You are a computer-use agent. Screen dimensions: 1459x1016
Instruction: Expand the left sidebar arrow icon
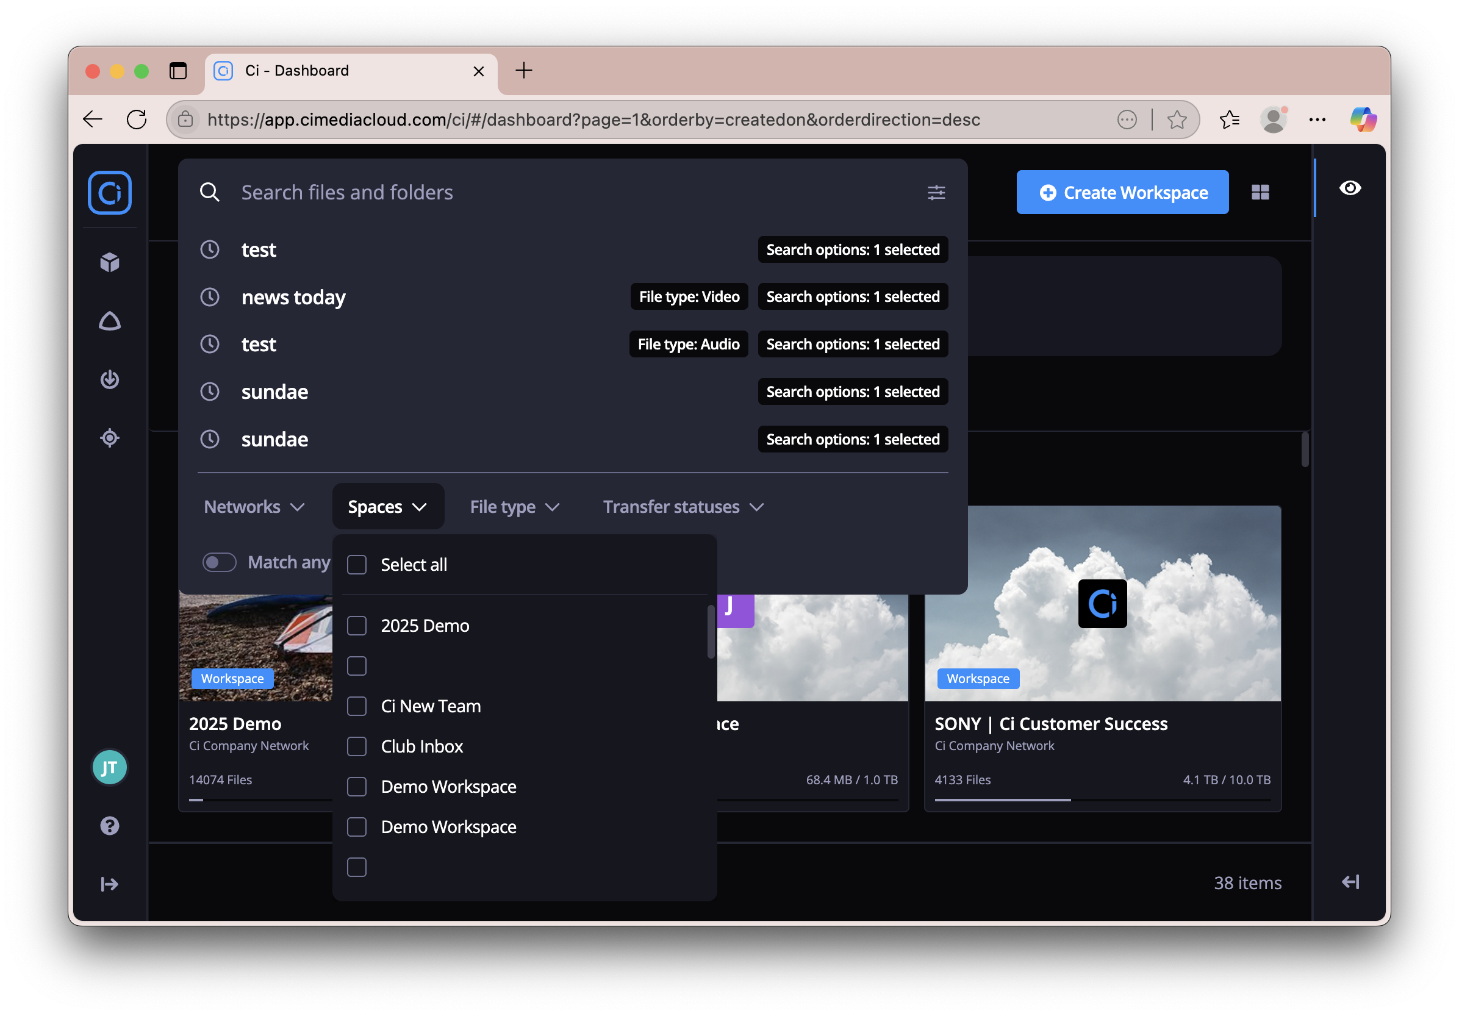[x=109, y=884]
